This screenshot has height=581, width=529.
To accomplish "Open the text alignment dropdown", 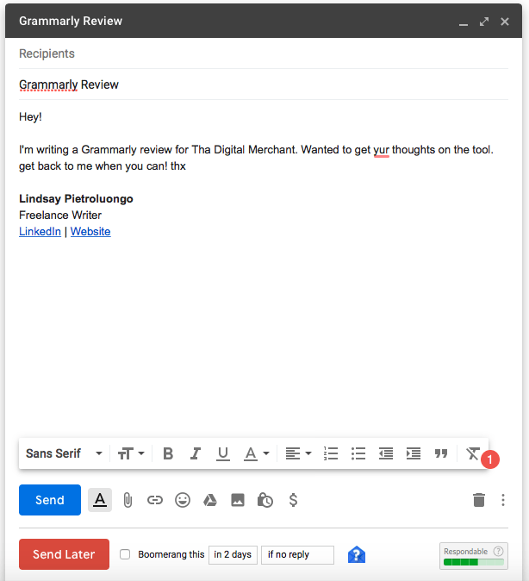I will [x=298, y=453].
